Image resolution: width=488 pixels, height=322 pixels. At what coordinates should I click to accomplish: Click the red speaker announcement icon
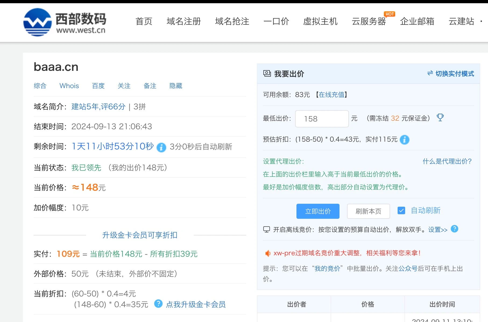(267, 253)
